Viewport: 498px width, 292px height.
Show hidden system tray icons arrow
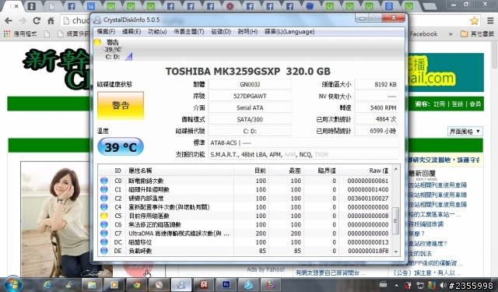point(396,285)
